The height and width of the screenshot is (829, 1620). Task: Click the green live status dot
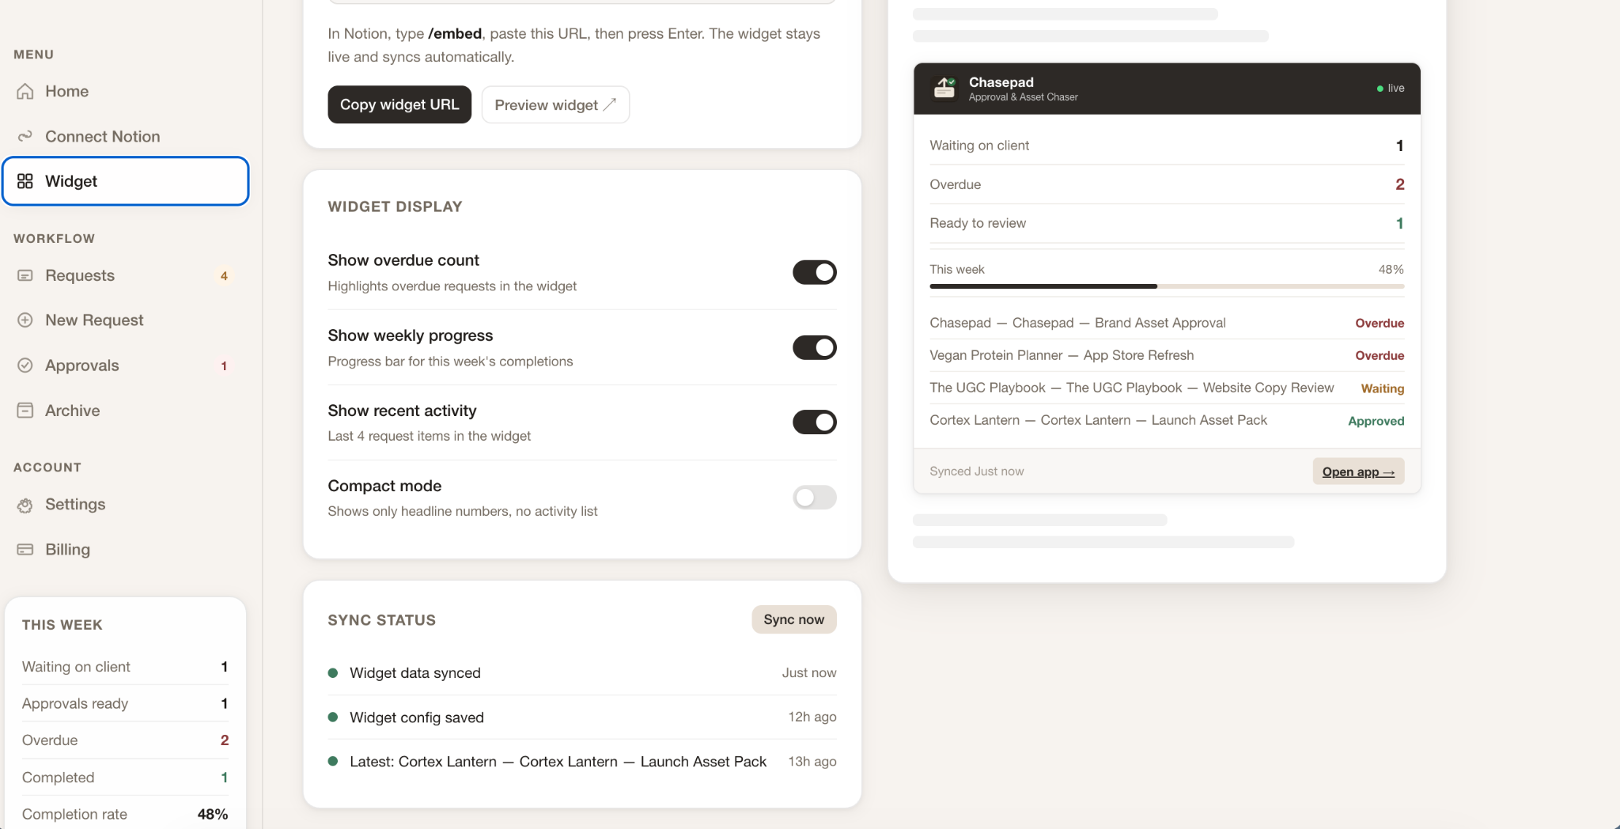(x=1380, y=89)
